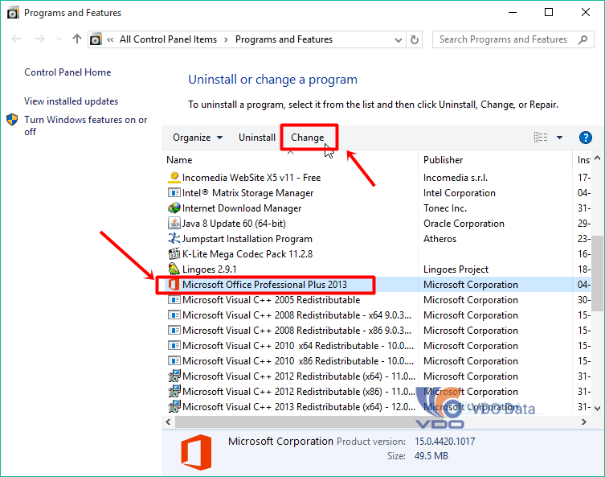
Task: Click 'Oracle Corporation' publisher cell
Action: click(x=464, y=224)
